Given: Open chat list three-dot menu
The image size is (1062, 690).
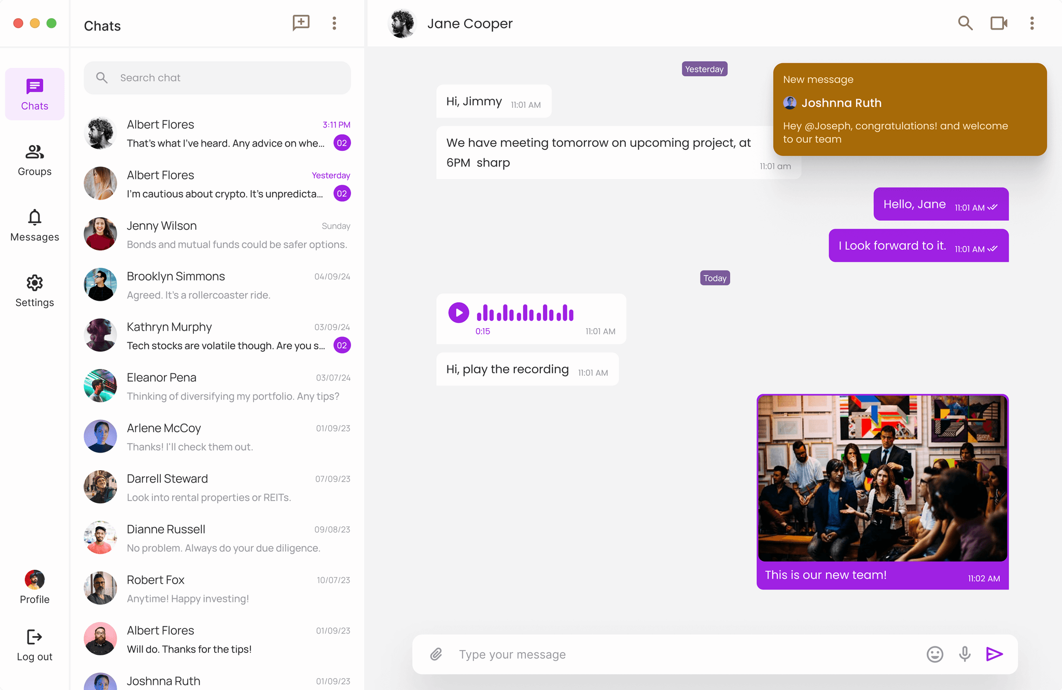Looking at the screenshot, I should point(334,23).
